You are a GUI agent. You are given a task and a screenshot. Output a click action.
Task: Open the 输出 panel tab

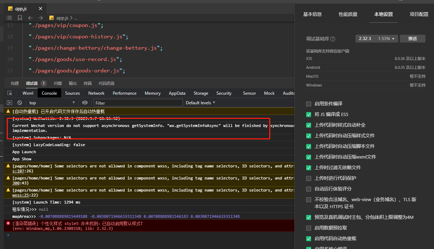click(73, 83)
